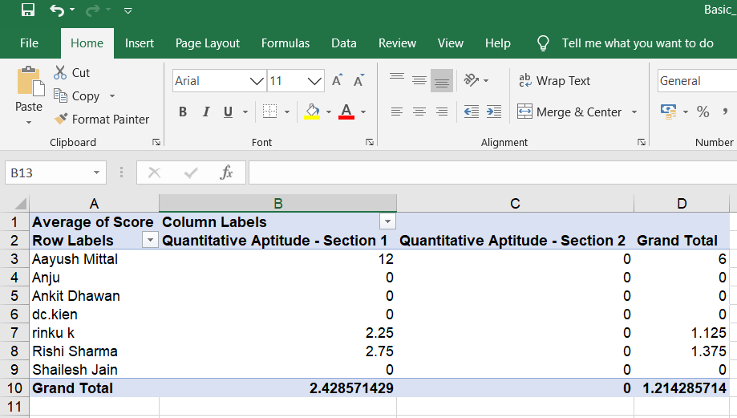Click the Insert Function fx icon
This screenshot has width=737, height=418.
(x=226, y=173)
